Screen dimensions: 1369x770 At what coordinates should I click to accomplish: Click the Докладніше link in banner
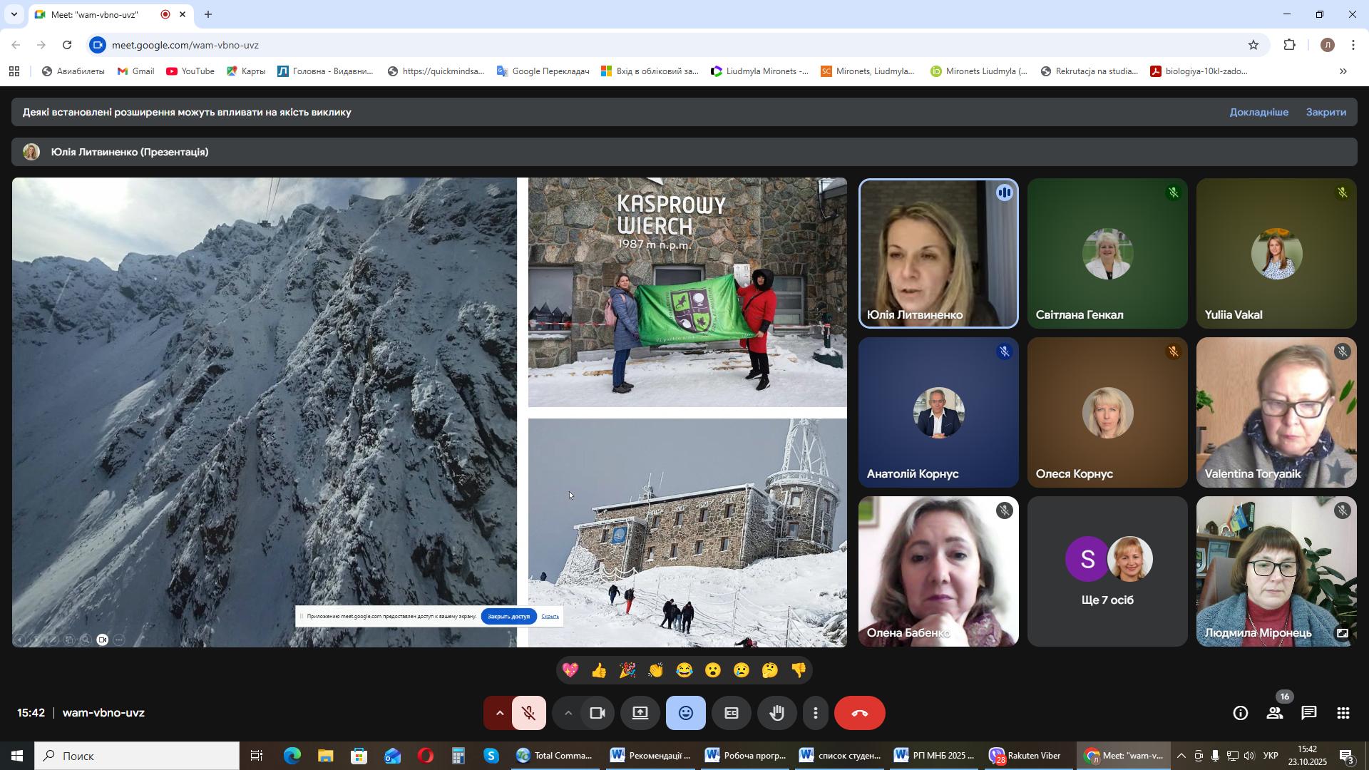[1258, 113]
